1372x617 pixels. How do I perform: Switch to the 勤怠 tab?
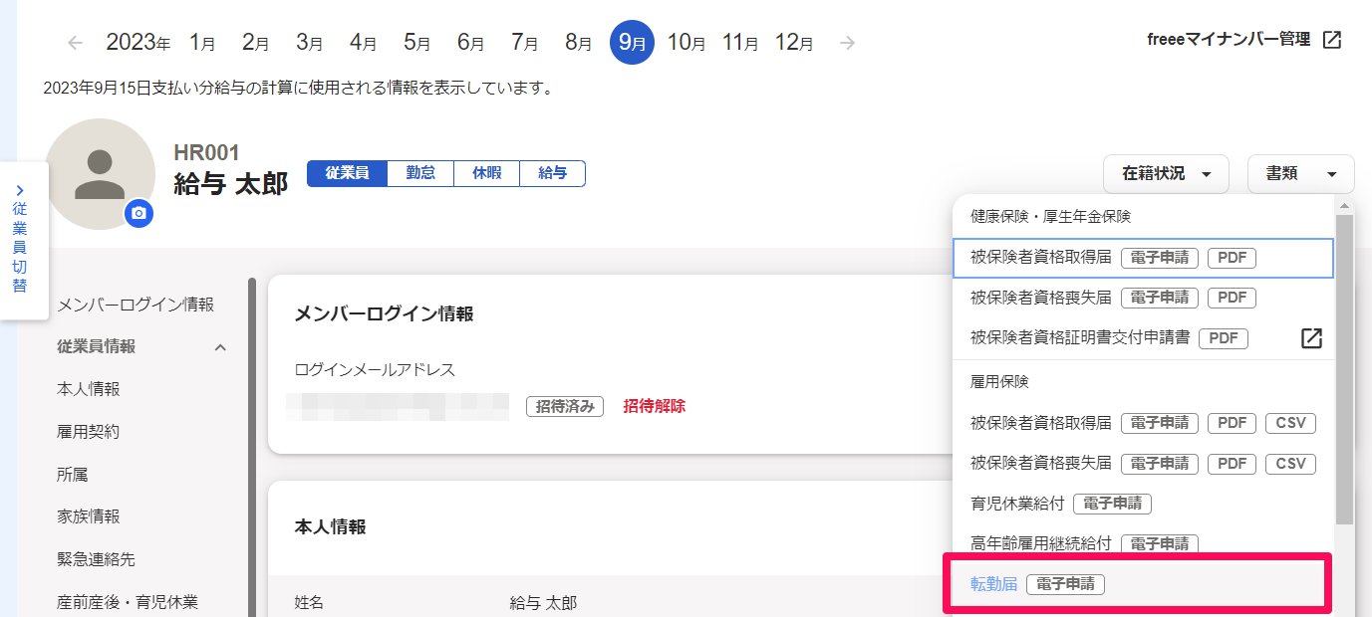click(x=420, y=173)
